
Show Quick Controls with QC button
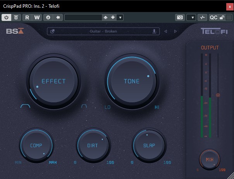coord(213,17)
